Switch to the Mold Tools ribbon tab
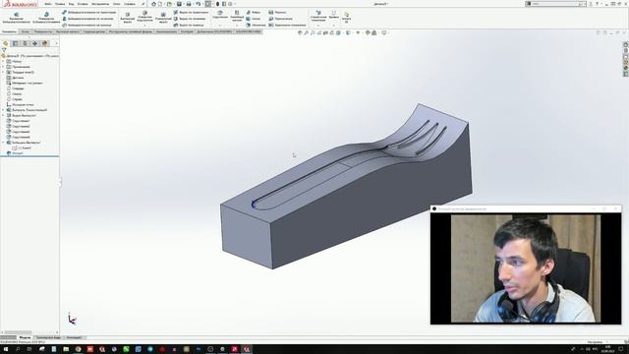 point(131,31)
